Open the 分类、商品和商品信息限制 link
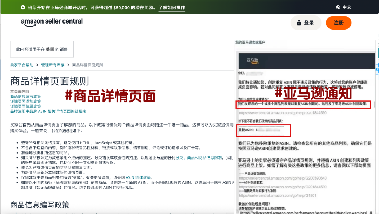This screenshot has width=379, height=214. click(199, 157)
